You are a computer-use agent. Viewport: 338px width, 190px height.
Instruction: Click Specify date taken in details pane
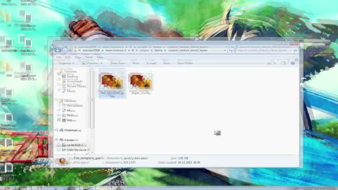(x=136, y=158)
